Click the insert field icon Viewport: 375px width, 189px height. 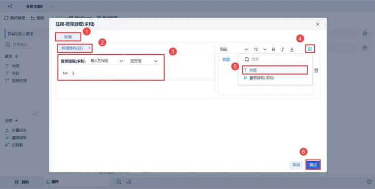click(x=310, y=49)
